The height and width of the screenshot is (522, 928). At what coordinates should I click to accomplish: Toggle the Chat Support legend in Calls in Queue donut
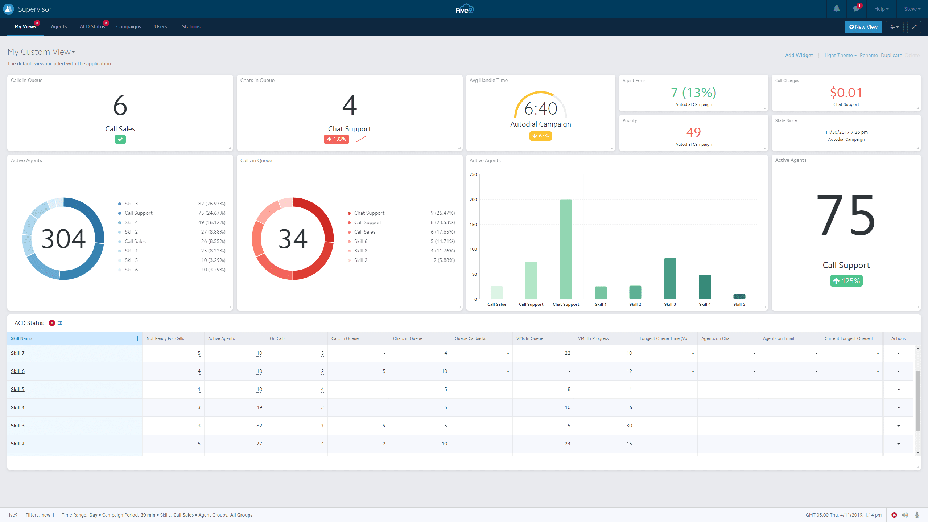369,213
